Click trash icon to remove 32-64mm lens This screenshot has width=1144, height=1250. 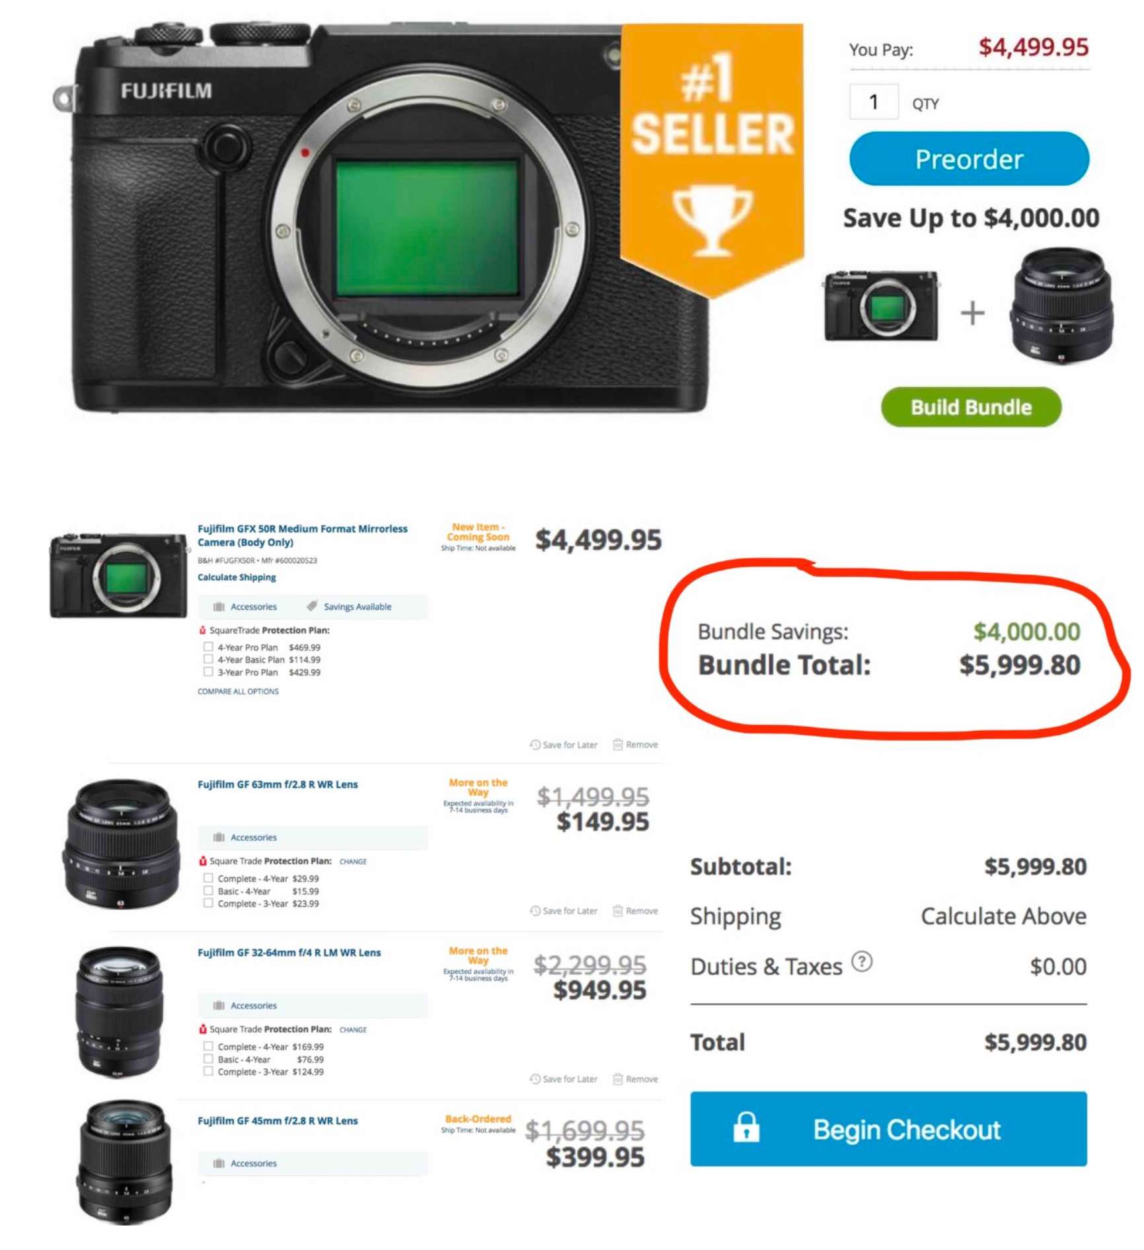[618, 1079]
